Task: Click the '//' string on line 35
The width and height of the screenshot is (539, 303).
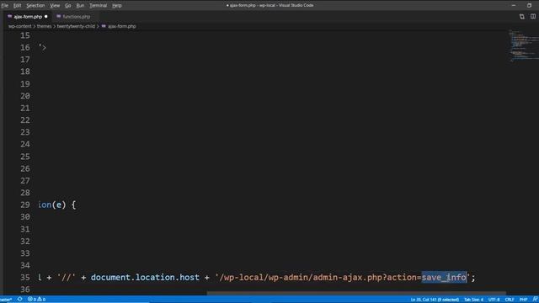Action: pyautogui.click(x=66, y=277)
